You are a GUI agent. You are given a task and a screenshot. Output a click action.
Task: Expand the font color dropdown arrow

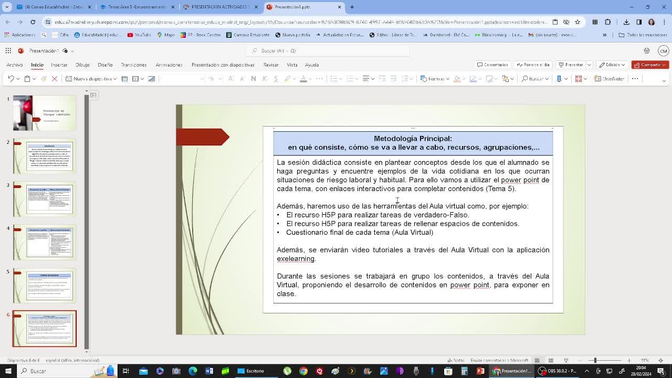311,79
